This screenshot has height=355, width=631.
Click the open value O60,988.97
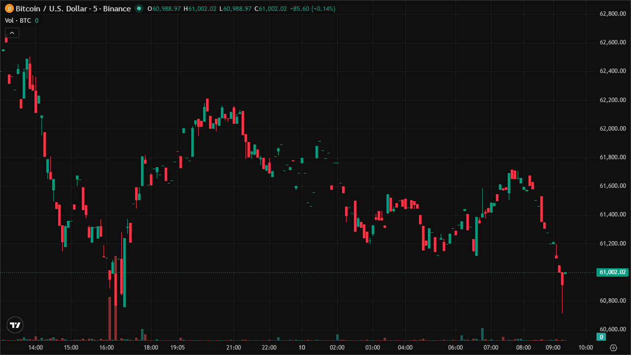coord(164,9)
